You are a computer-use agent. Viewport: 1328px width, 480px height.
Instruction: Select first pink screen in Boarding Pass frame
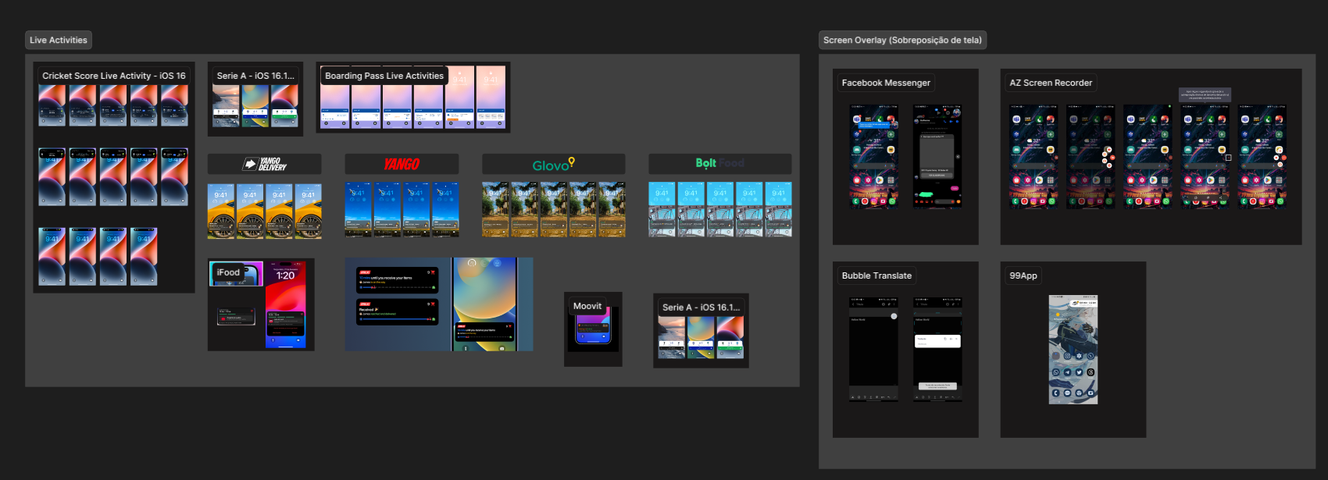pyautogui.click(x=334, y=98)
